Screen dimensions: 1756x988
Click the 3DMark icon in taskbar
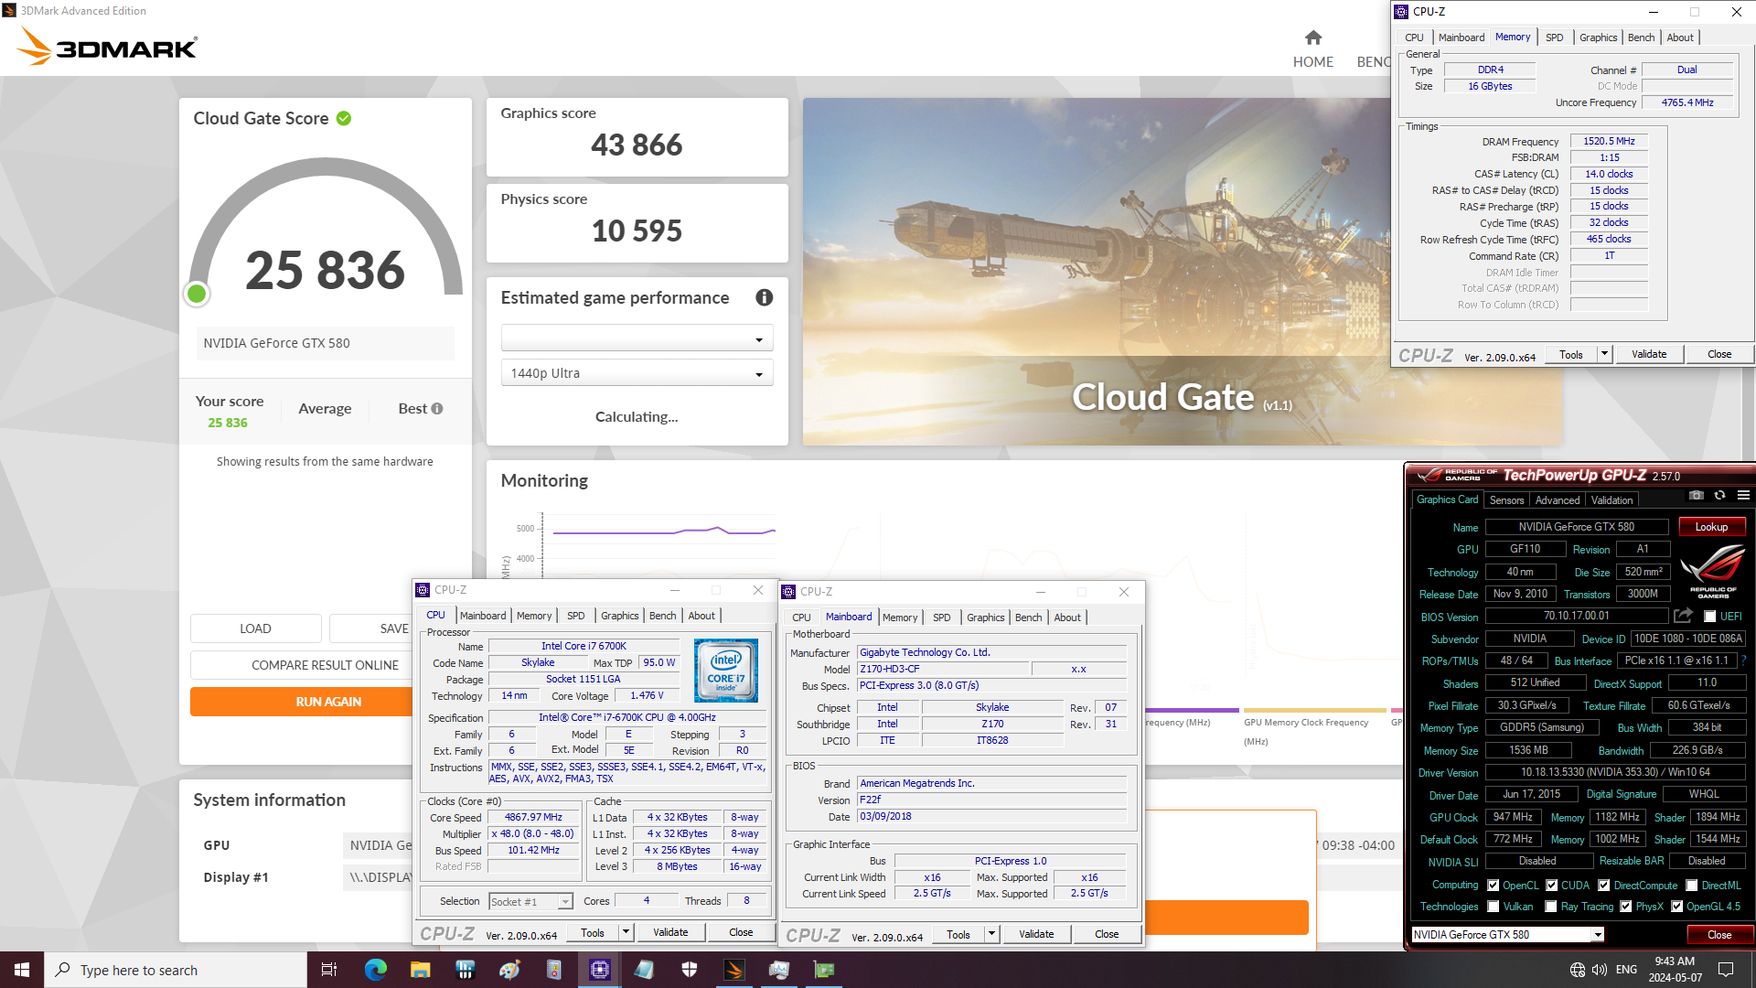734,970
